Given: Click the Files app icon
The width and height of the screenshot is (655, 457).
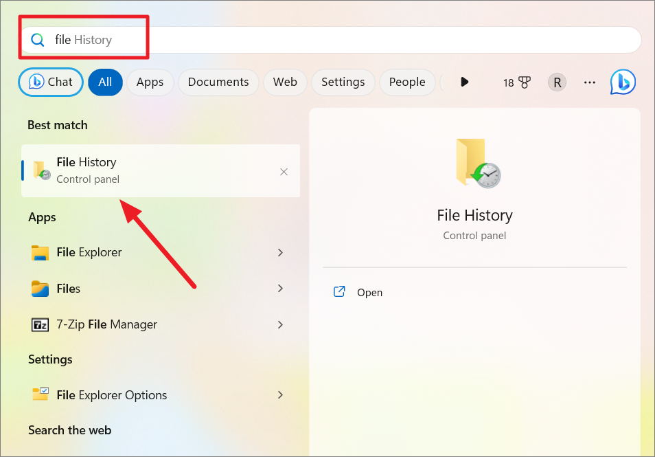Looking at the screenshot, I should tap(40, 289).
